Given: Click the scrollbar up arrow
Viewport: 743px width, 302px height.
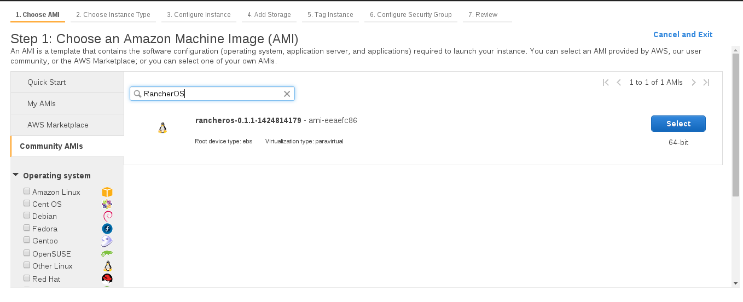Looking at the screenshot, I should click(x=736, y=50).
